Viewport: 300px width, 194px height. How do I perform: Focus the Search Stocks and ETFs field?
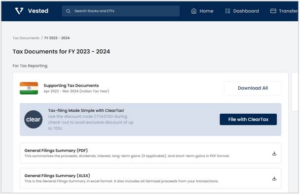pyautogui.click(x=121, y=11)
